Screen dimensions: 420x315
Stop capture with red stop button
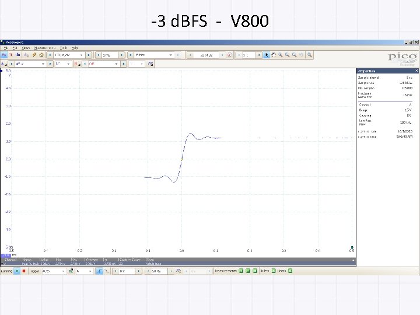[x=24, y=271]
